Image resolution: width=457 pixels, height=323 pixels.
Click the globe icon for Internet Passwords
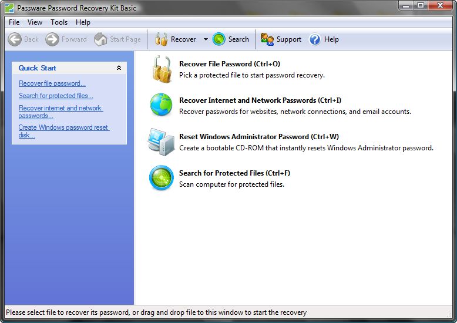pyautogui.click(x=161, y=105)
